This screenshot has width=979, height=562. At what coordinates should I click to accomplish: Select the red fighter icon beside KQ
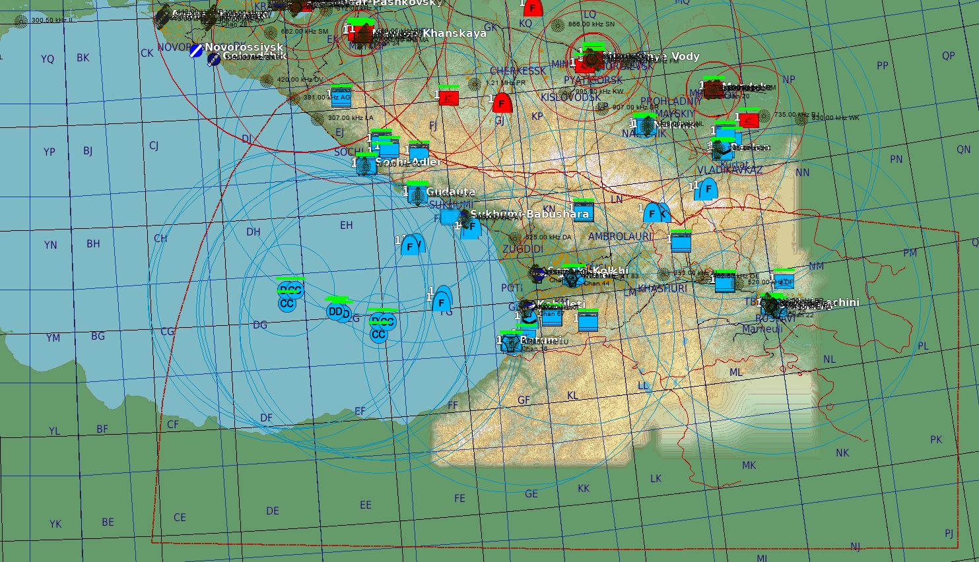pos(533,8)
